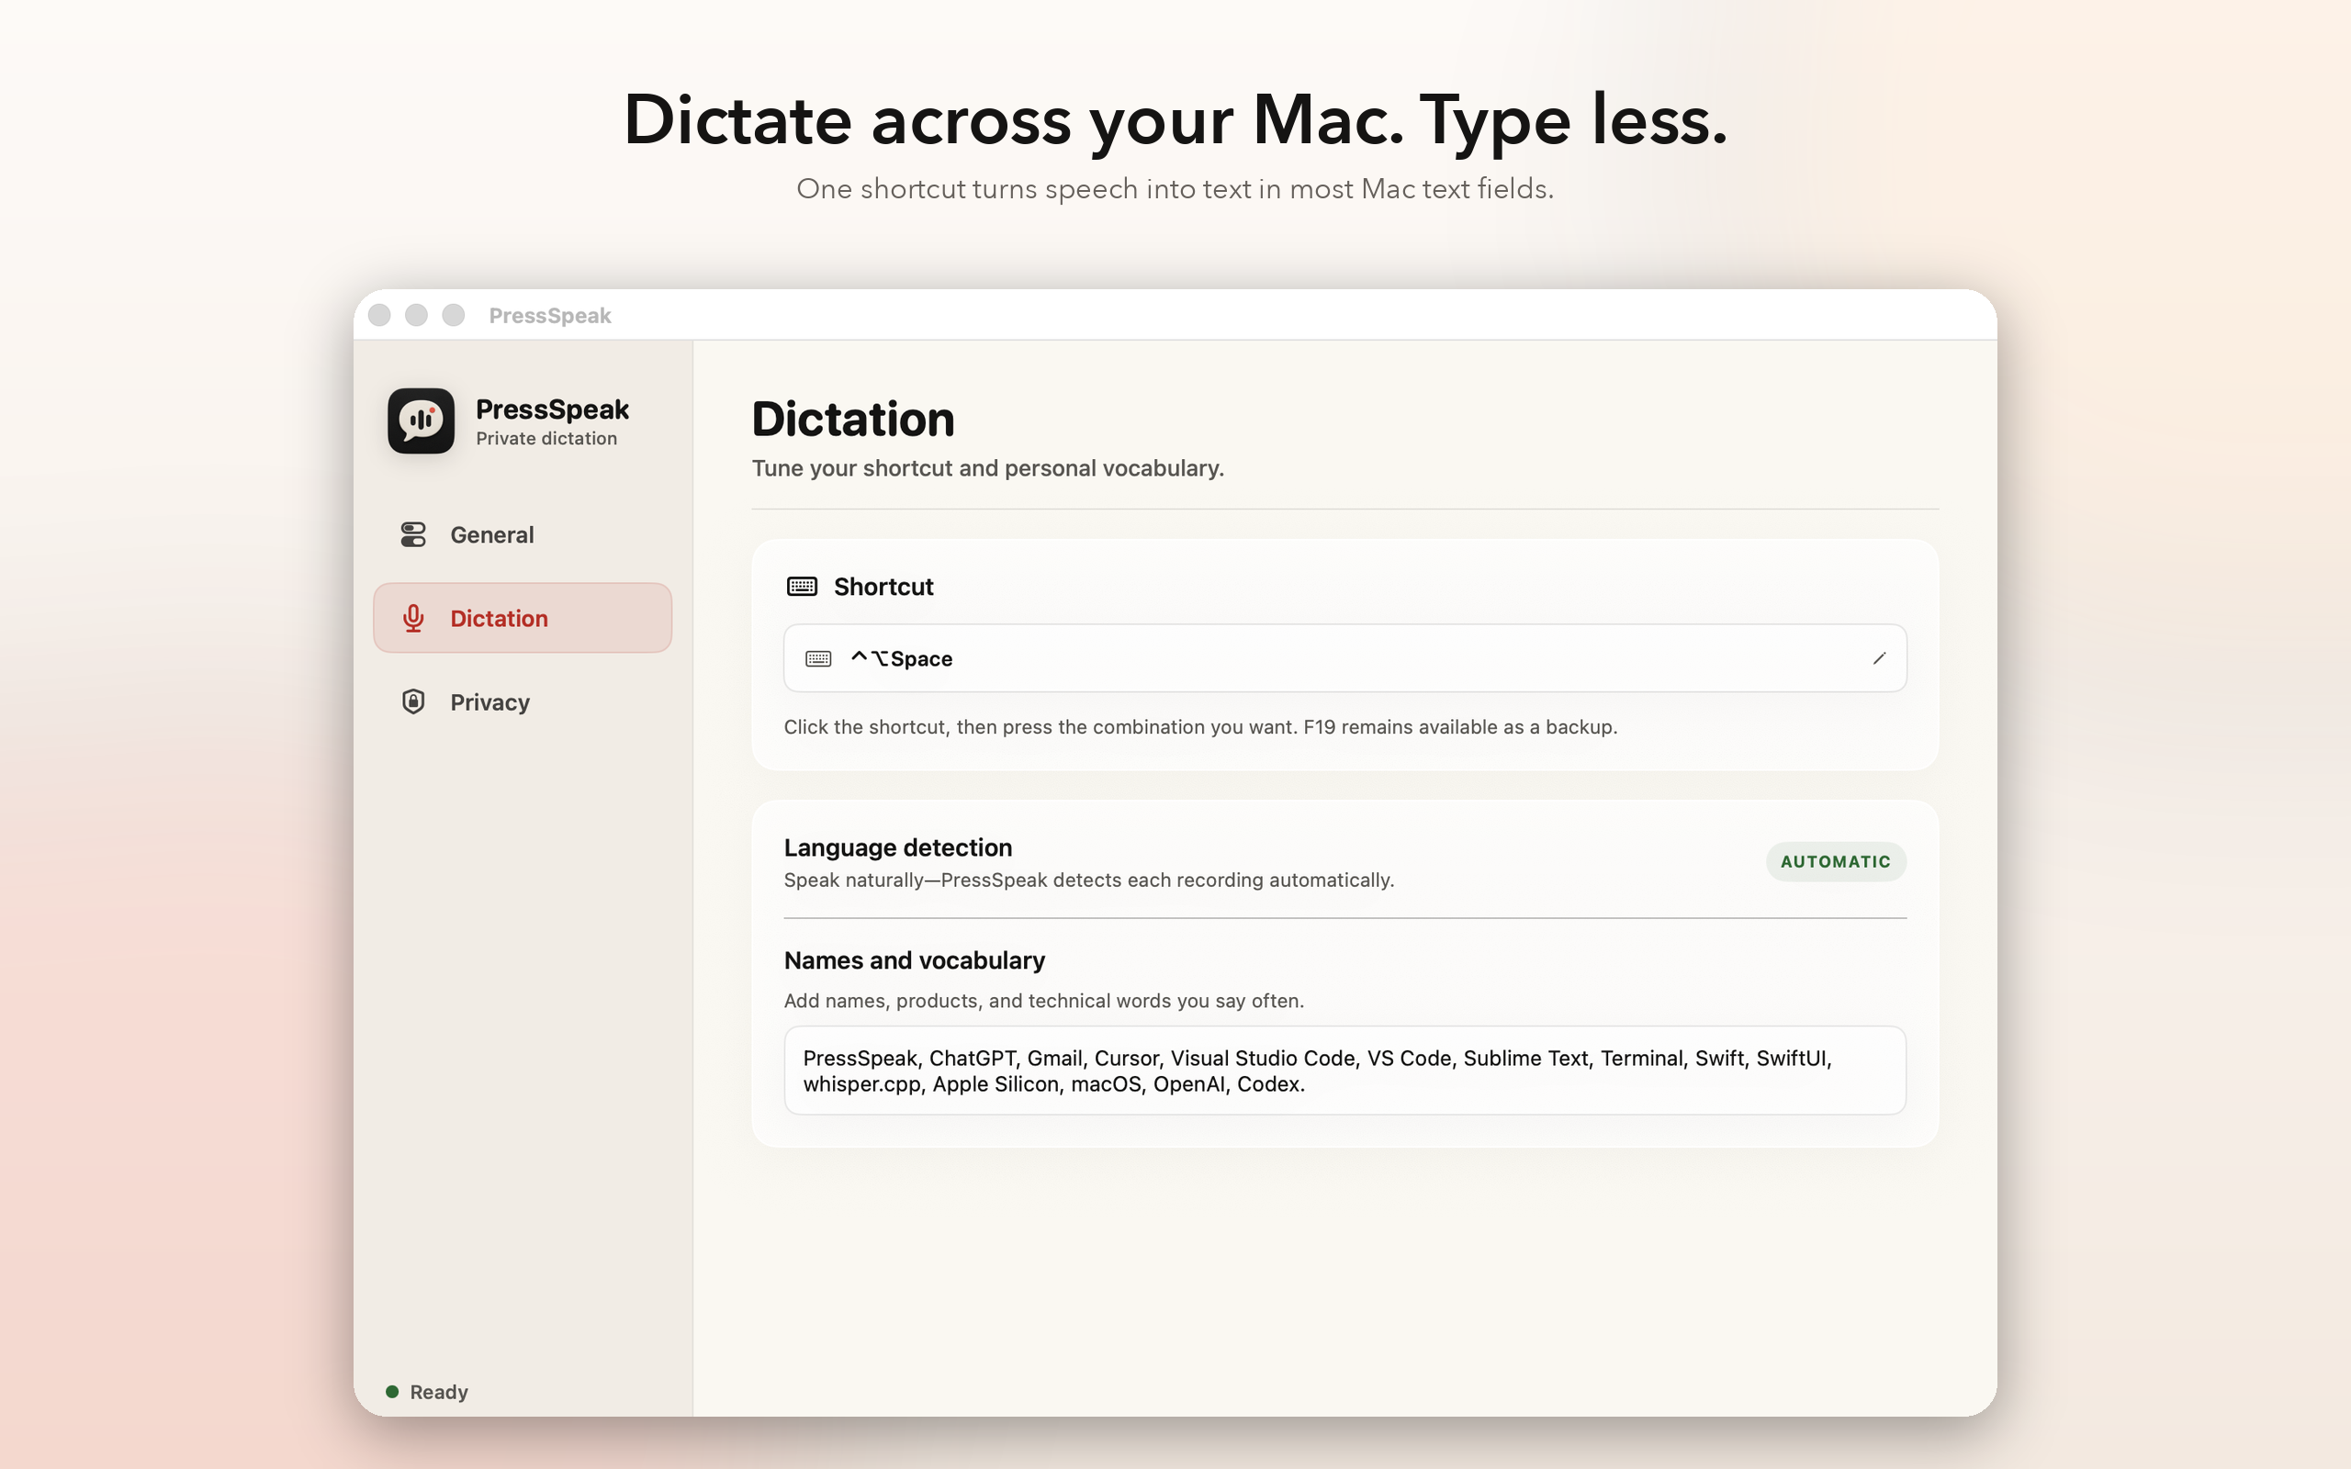Screen dimensions: 2351x1469
Task: Click the Privacy shield lock icon
Action: (413, 701)
